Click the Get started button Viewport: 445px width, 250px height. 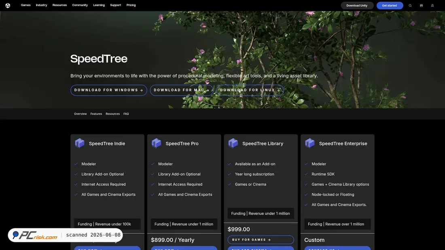point(390,5)
